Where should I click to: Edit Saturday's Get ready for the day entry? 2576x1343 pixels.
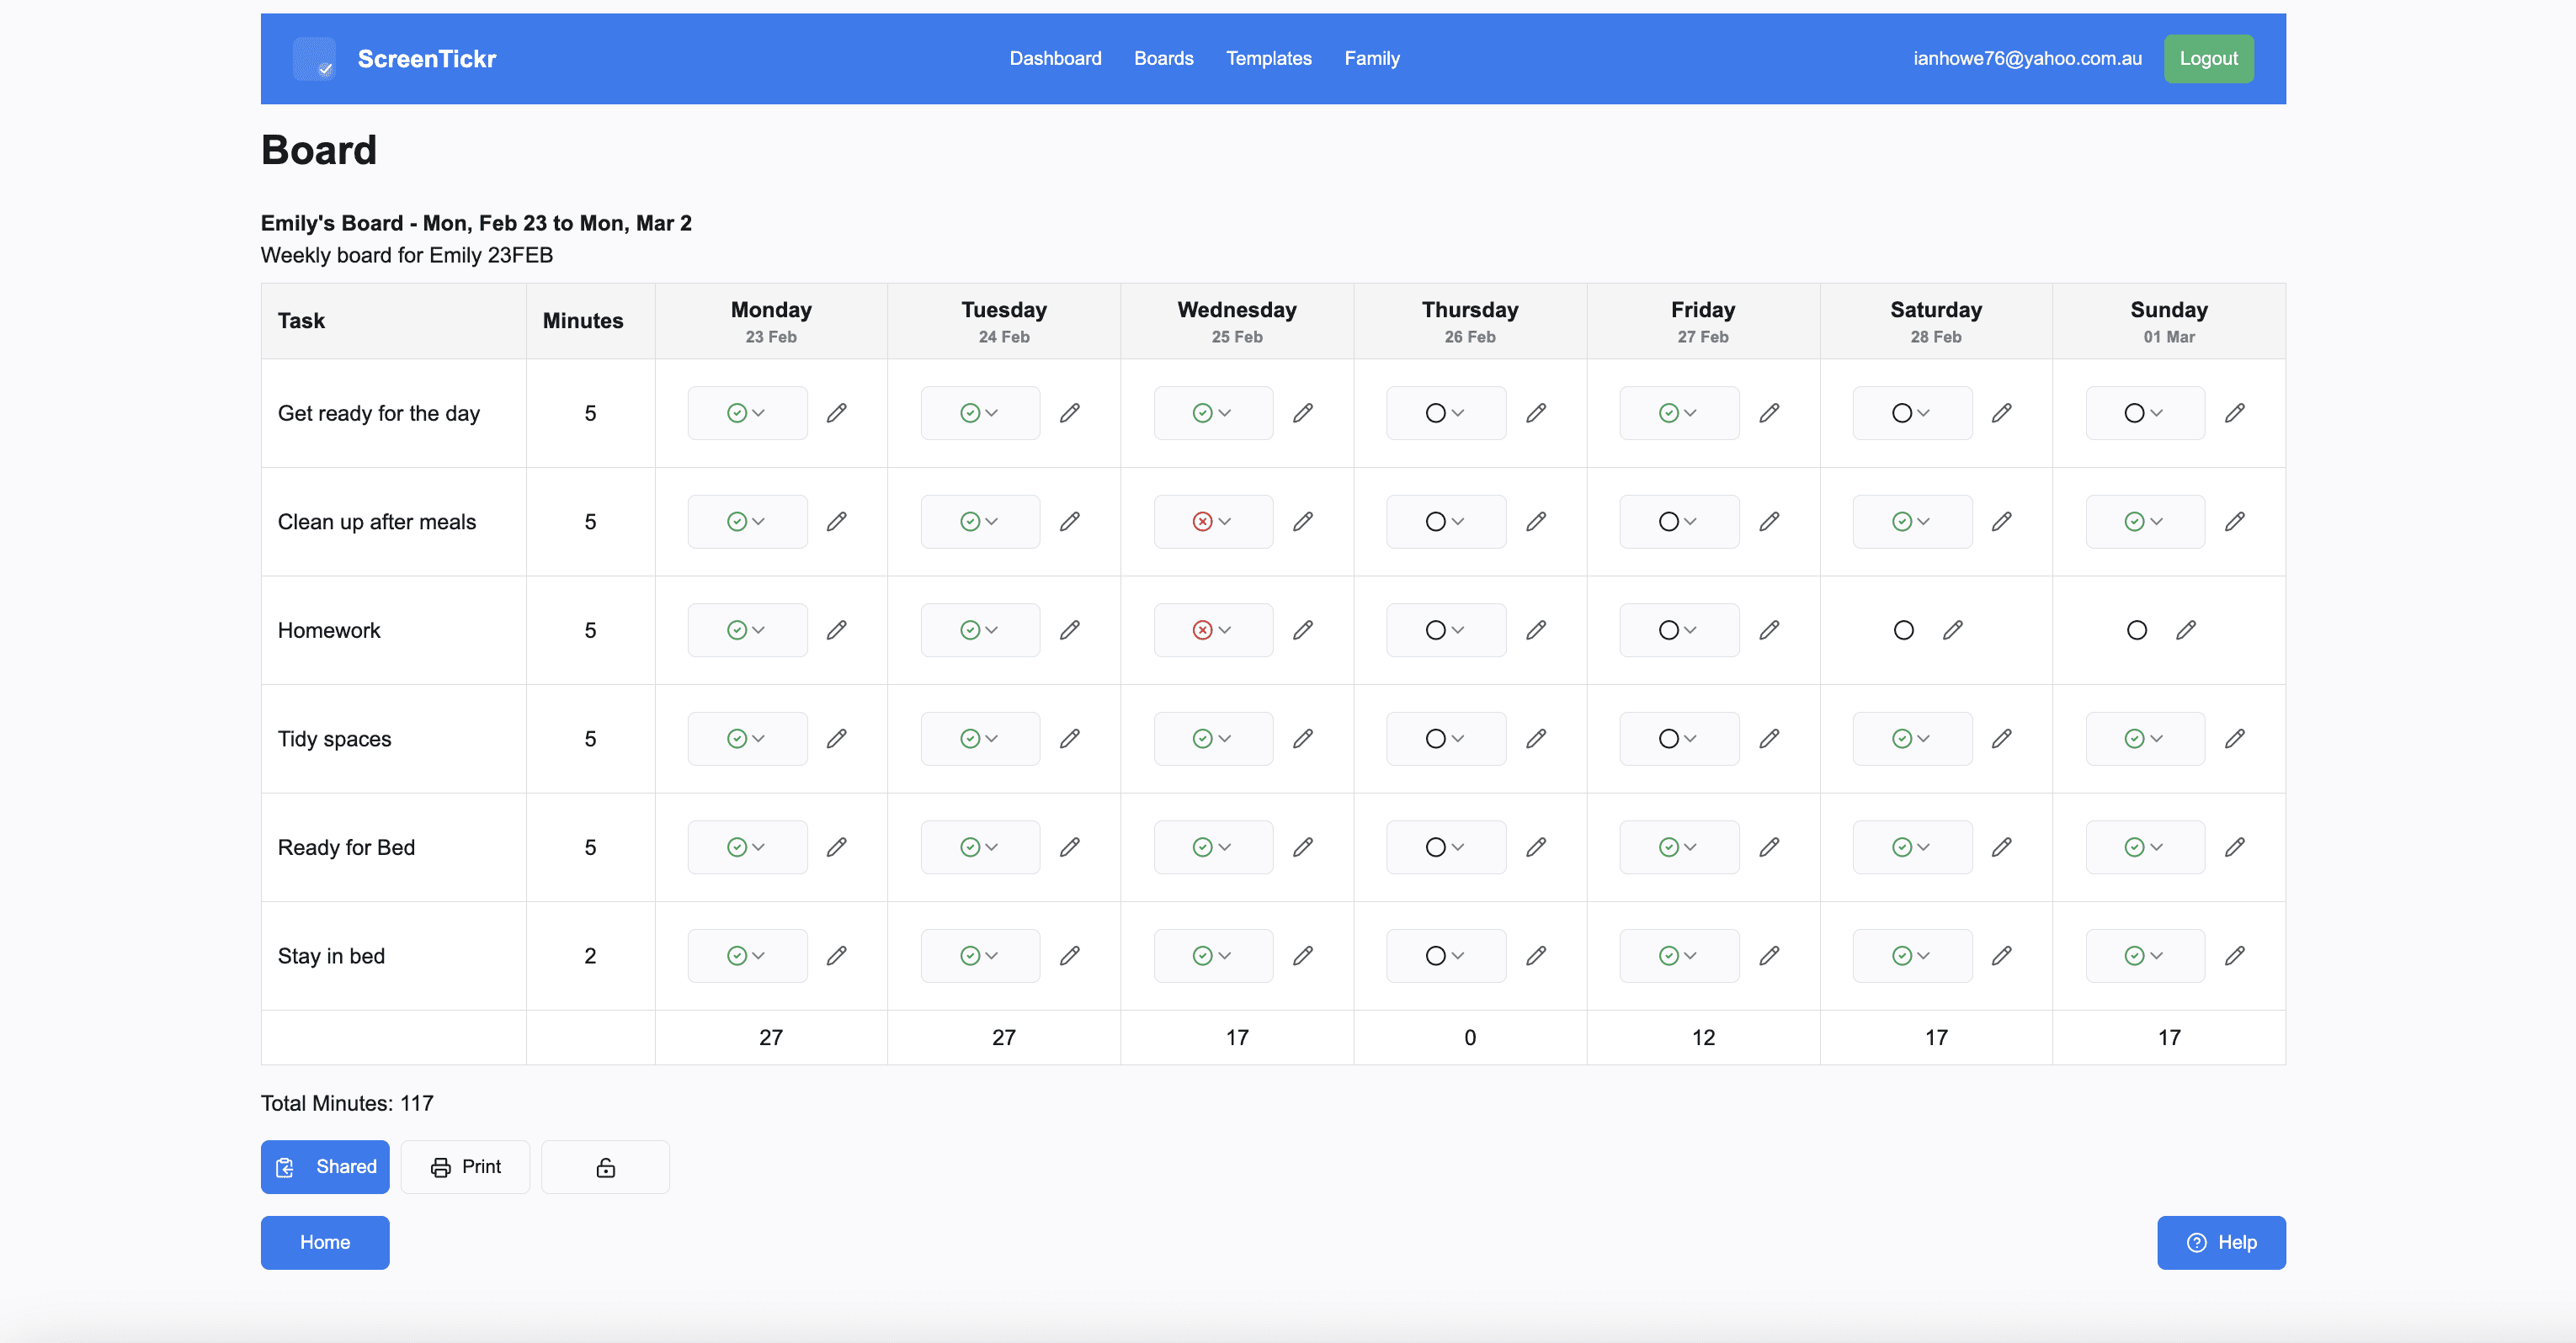[x=2002, y=412]
